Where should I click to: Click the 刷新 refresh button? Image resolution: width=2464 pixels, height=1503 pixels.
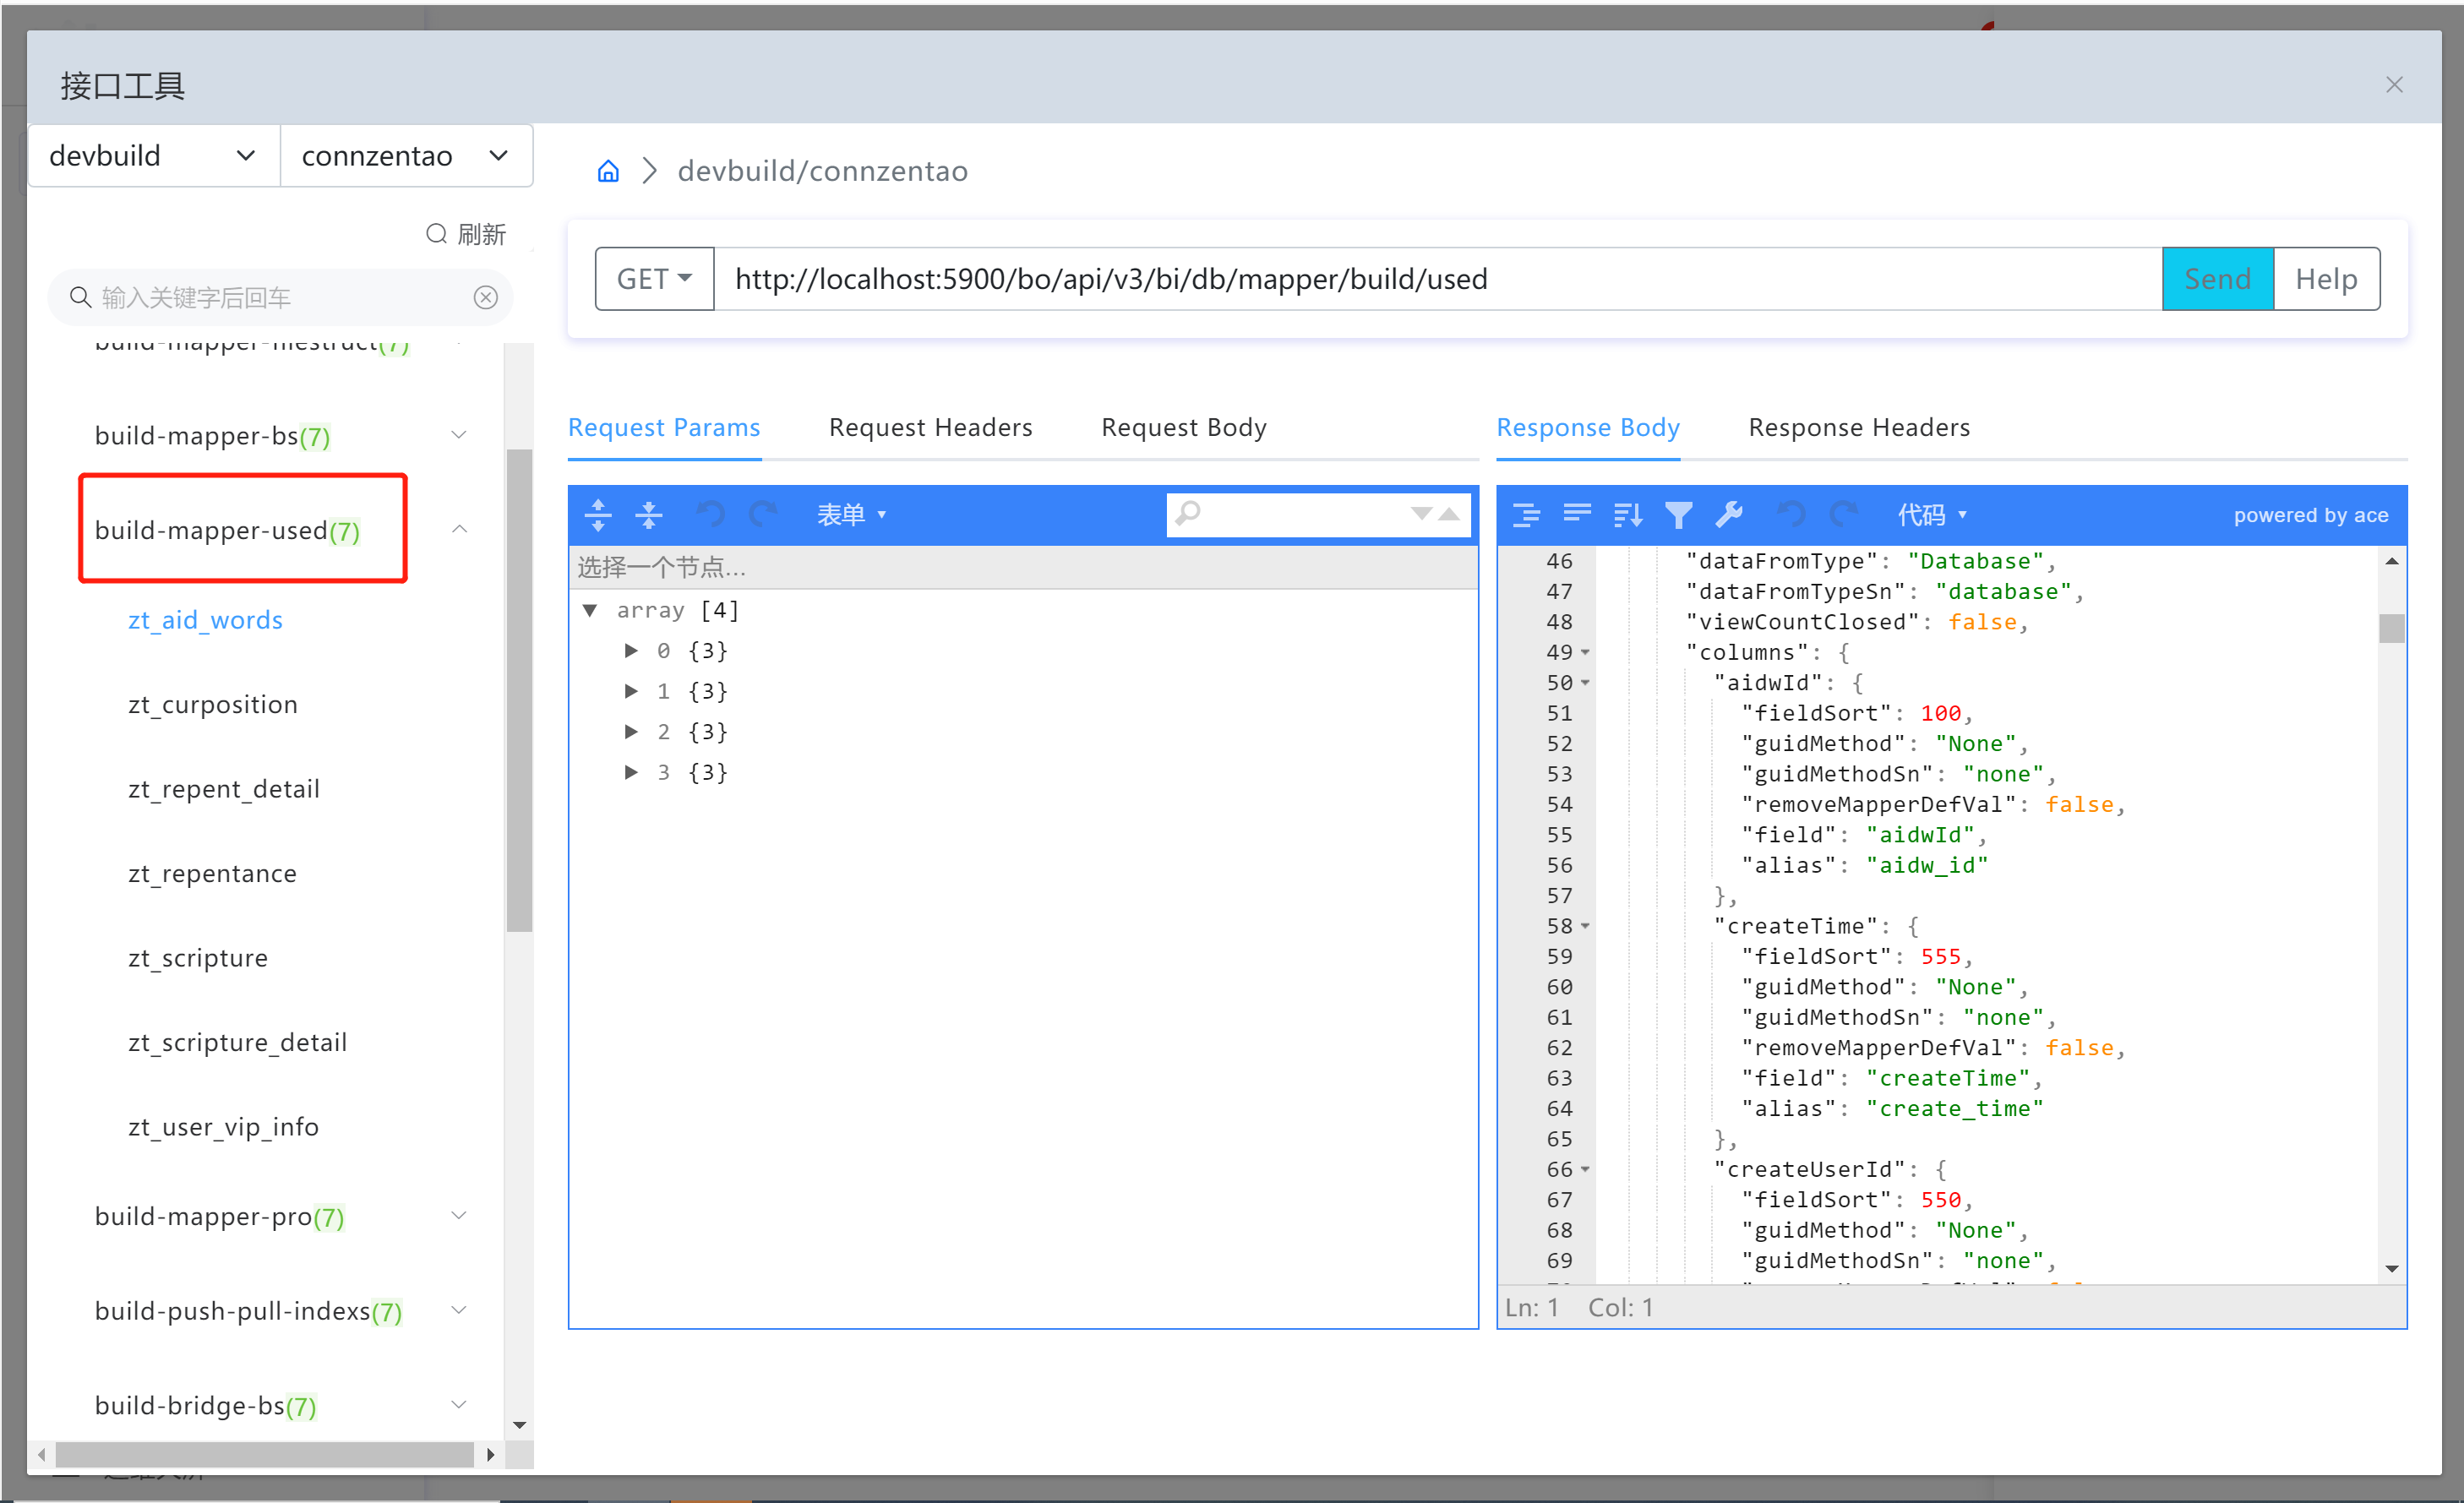(466, 234)
